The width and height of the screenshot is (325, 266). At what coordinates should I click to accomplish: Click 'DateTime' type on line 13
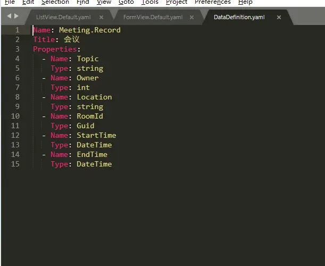tap(94, 145)
